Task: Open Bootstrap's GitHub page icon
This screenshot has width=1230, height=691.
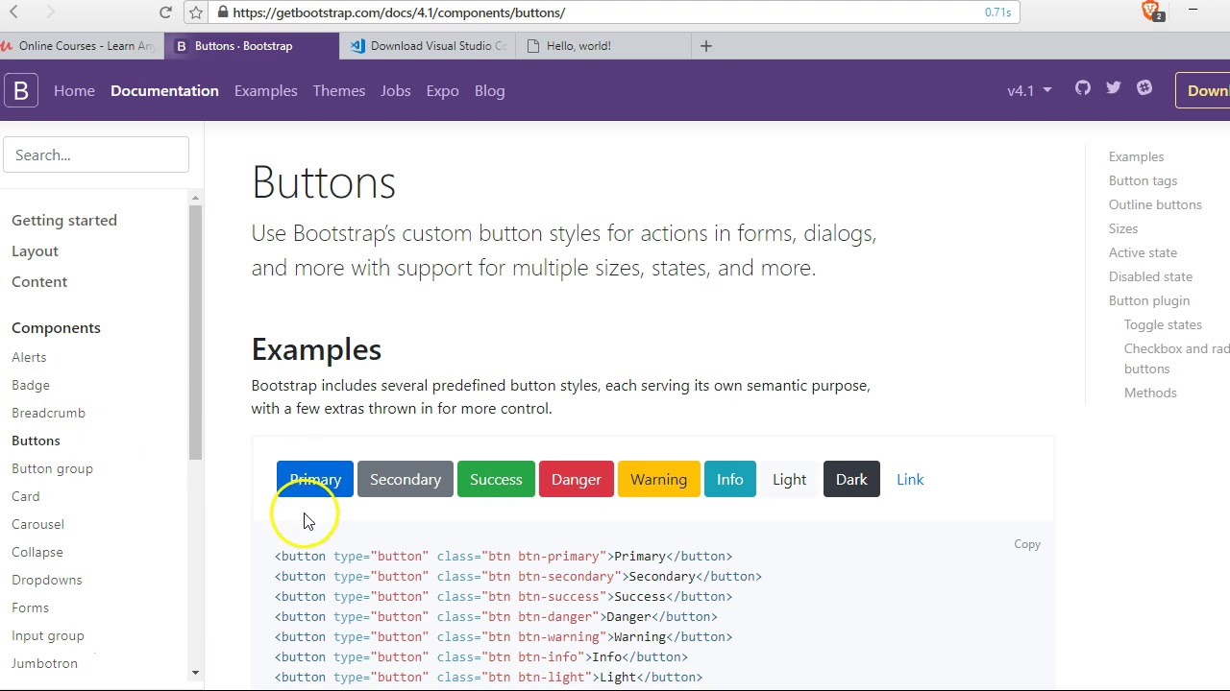Action: coord(1083,88)
